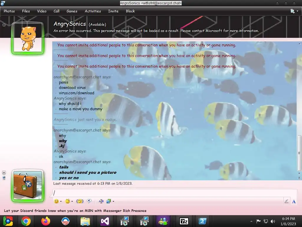The height and width of the screenshot is (227, 302).
Task: Click Invite in the toolbar
Action: [113, 11]
